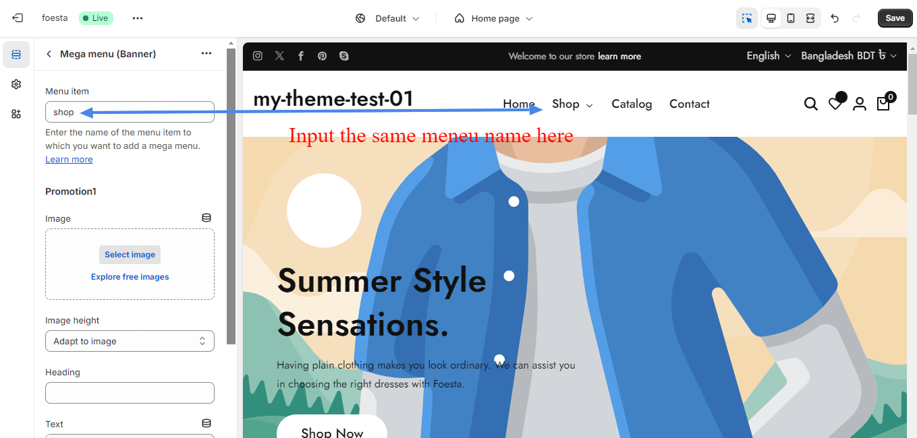Switch to fullscreen preview icon
The height and width of the screenshot is (438, 917).
pyautogui.click(x=810, y=18)
